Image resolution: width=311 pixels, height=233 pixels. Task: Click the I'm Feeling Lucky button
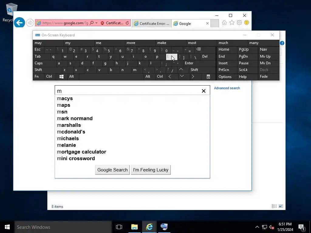click(x=151, y=170)
